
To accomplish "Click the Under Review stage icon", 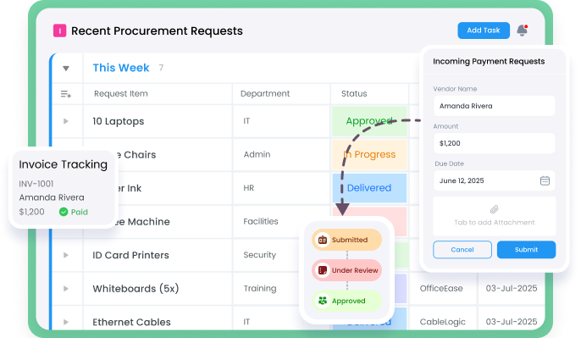I will click(x=323, y=270).
